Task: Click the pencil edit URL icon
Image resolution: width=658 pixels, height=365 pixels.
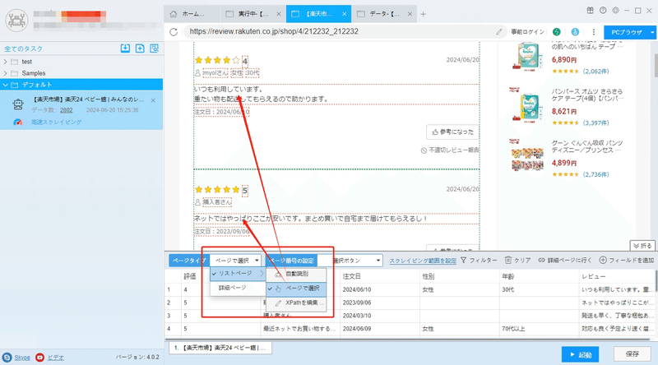Action: click(x=499, y=32)
